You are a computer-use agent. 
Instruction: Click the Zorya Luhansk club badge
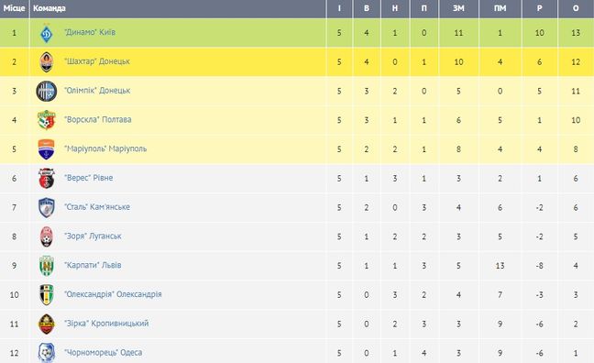pyautogui.click(x=47, y=236)
